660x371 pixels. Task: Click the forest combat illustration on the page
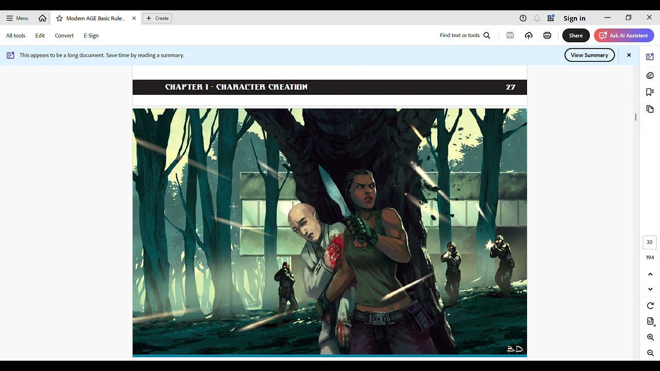pos(329,232)
